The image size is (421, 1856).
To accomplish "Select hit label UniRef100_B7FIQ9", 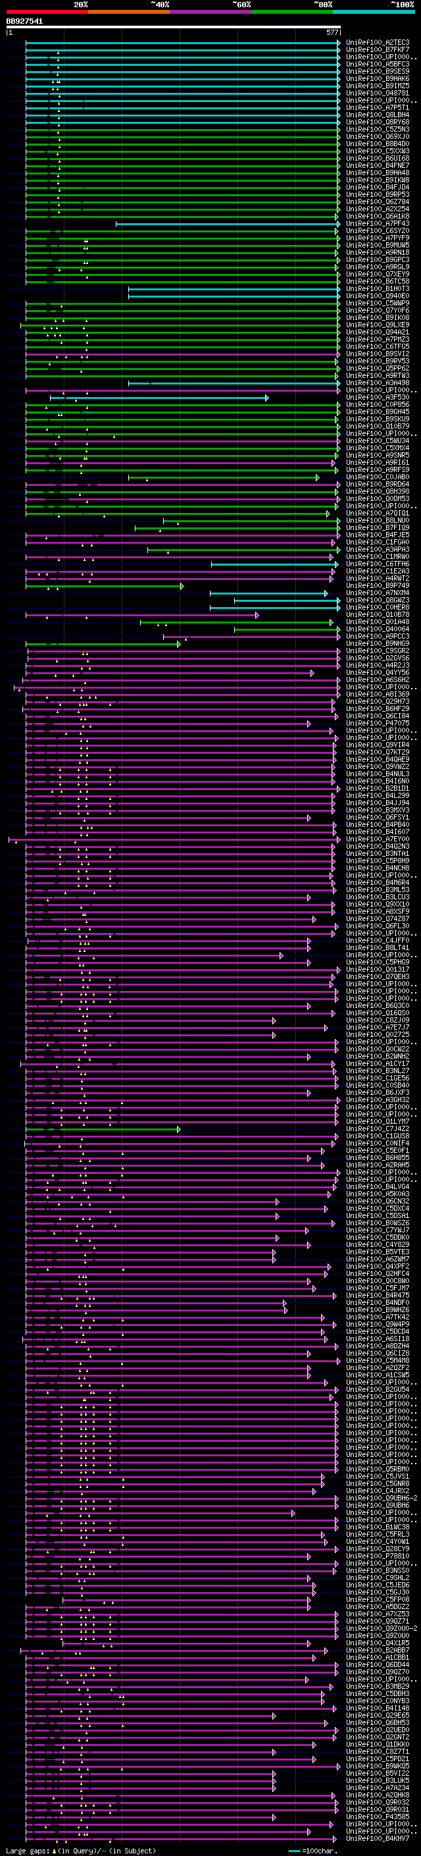I will coord(378,528).
